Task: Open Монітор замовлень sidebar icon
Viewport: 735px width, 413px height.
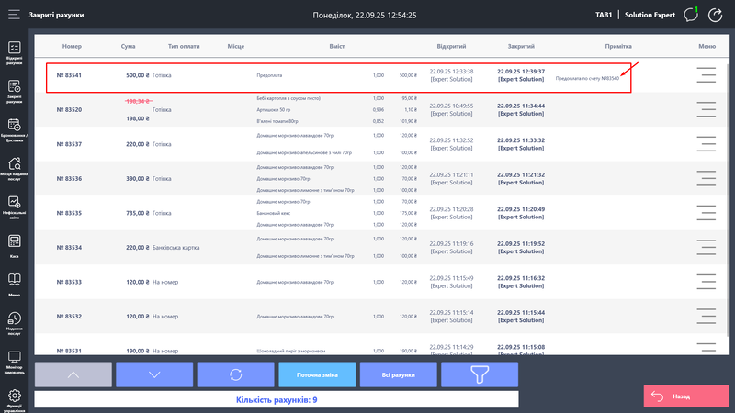Action: (x=15, y=360)
